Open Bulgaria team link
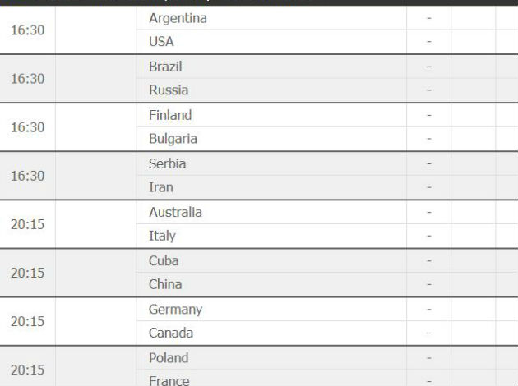 point(173,139)
